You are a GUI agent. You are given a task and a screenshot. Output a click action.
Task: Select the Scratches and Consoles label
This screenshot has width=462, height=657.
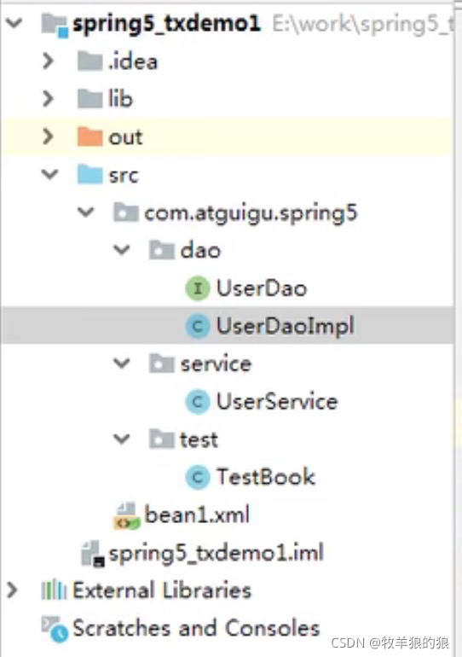coord(196,628)
